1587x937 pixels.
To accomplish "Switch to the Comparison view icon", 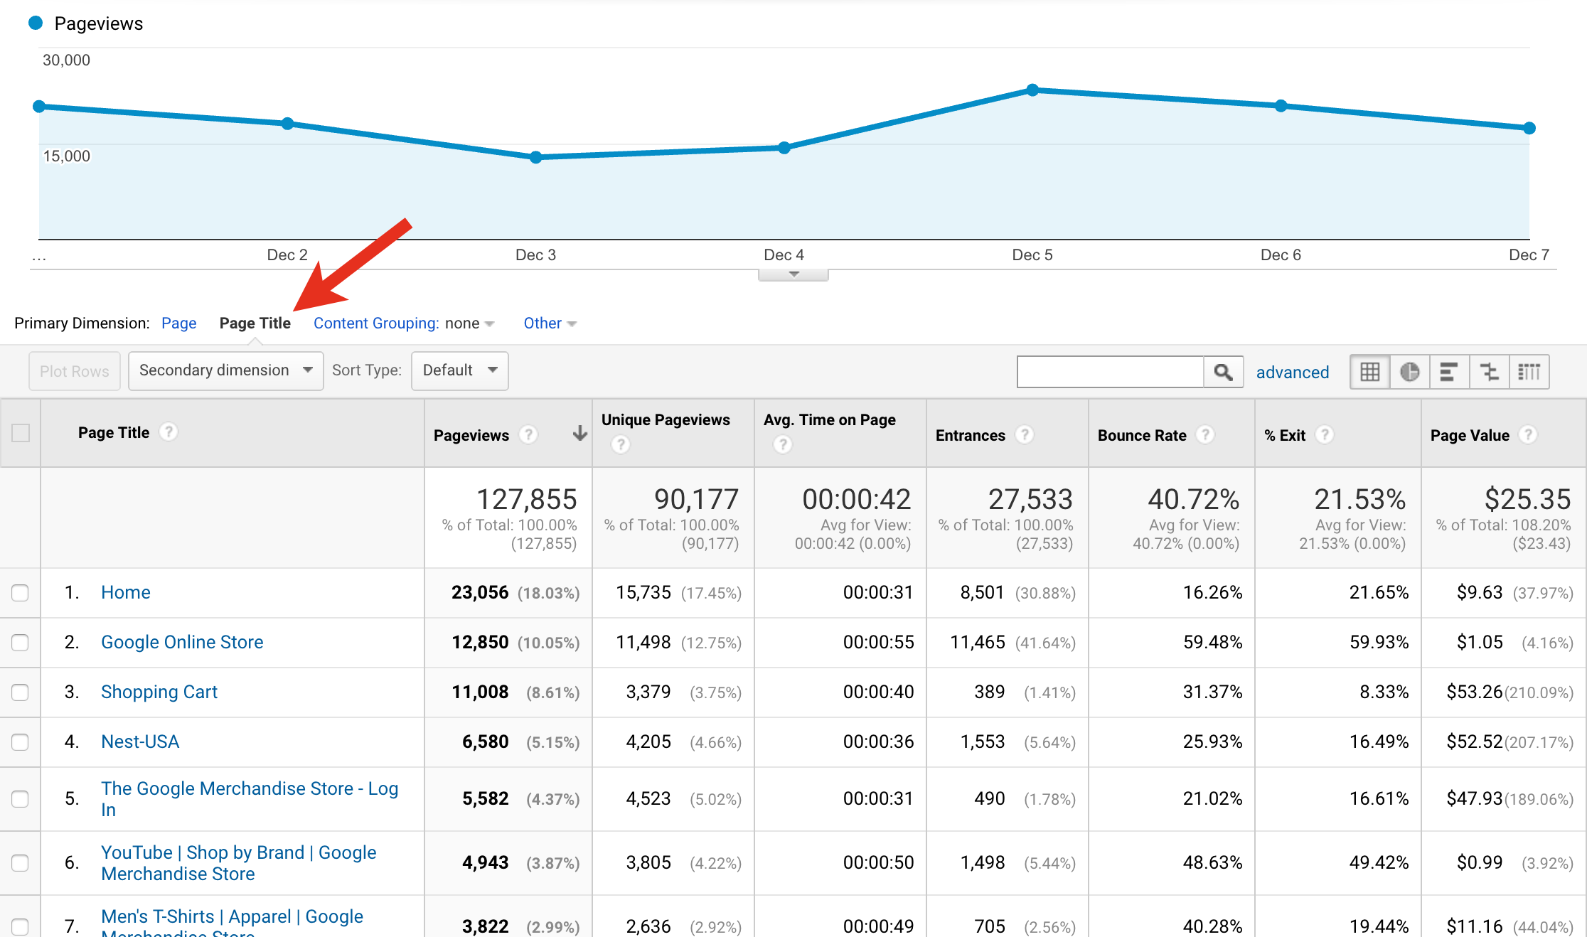I will click(x=1490, y=371).
